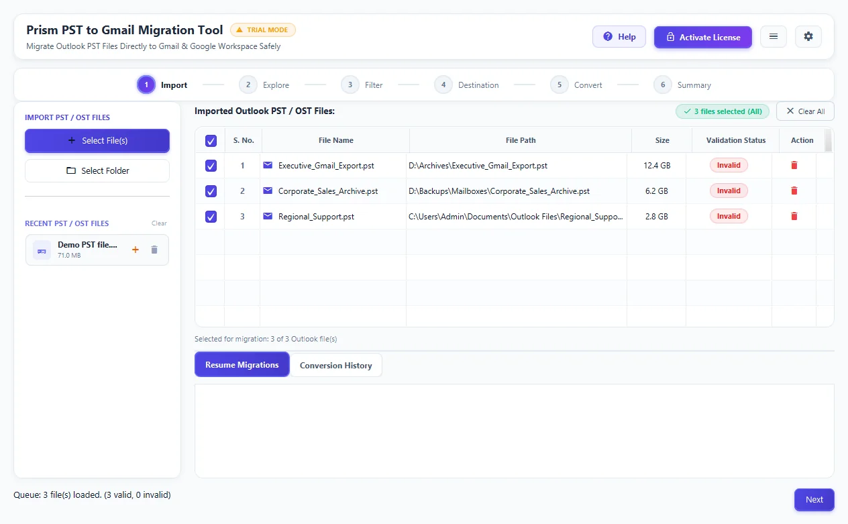Click the Next button
Image resolution: width=848 pixels, height=524 pixels.
[x=814, y=500]
